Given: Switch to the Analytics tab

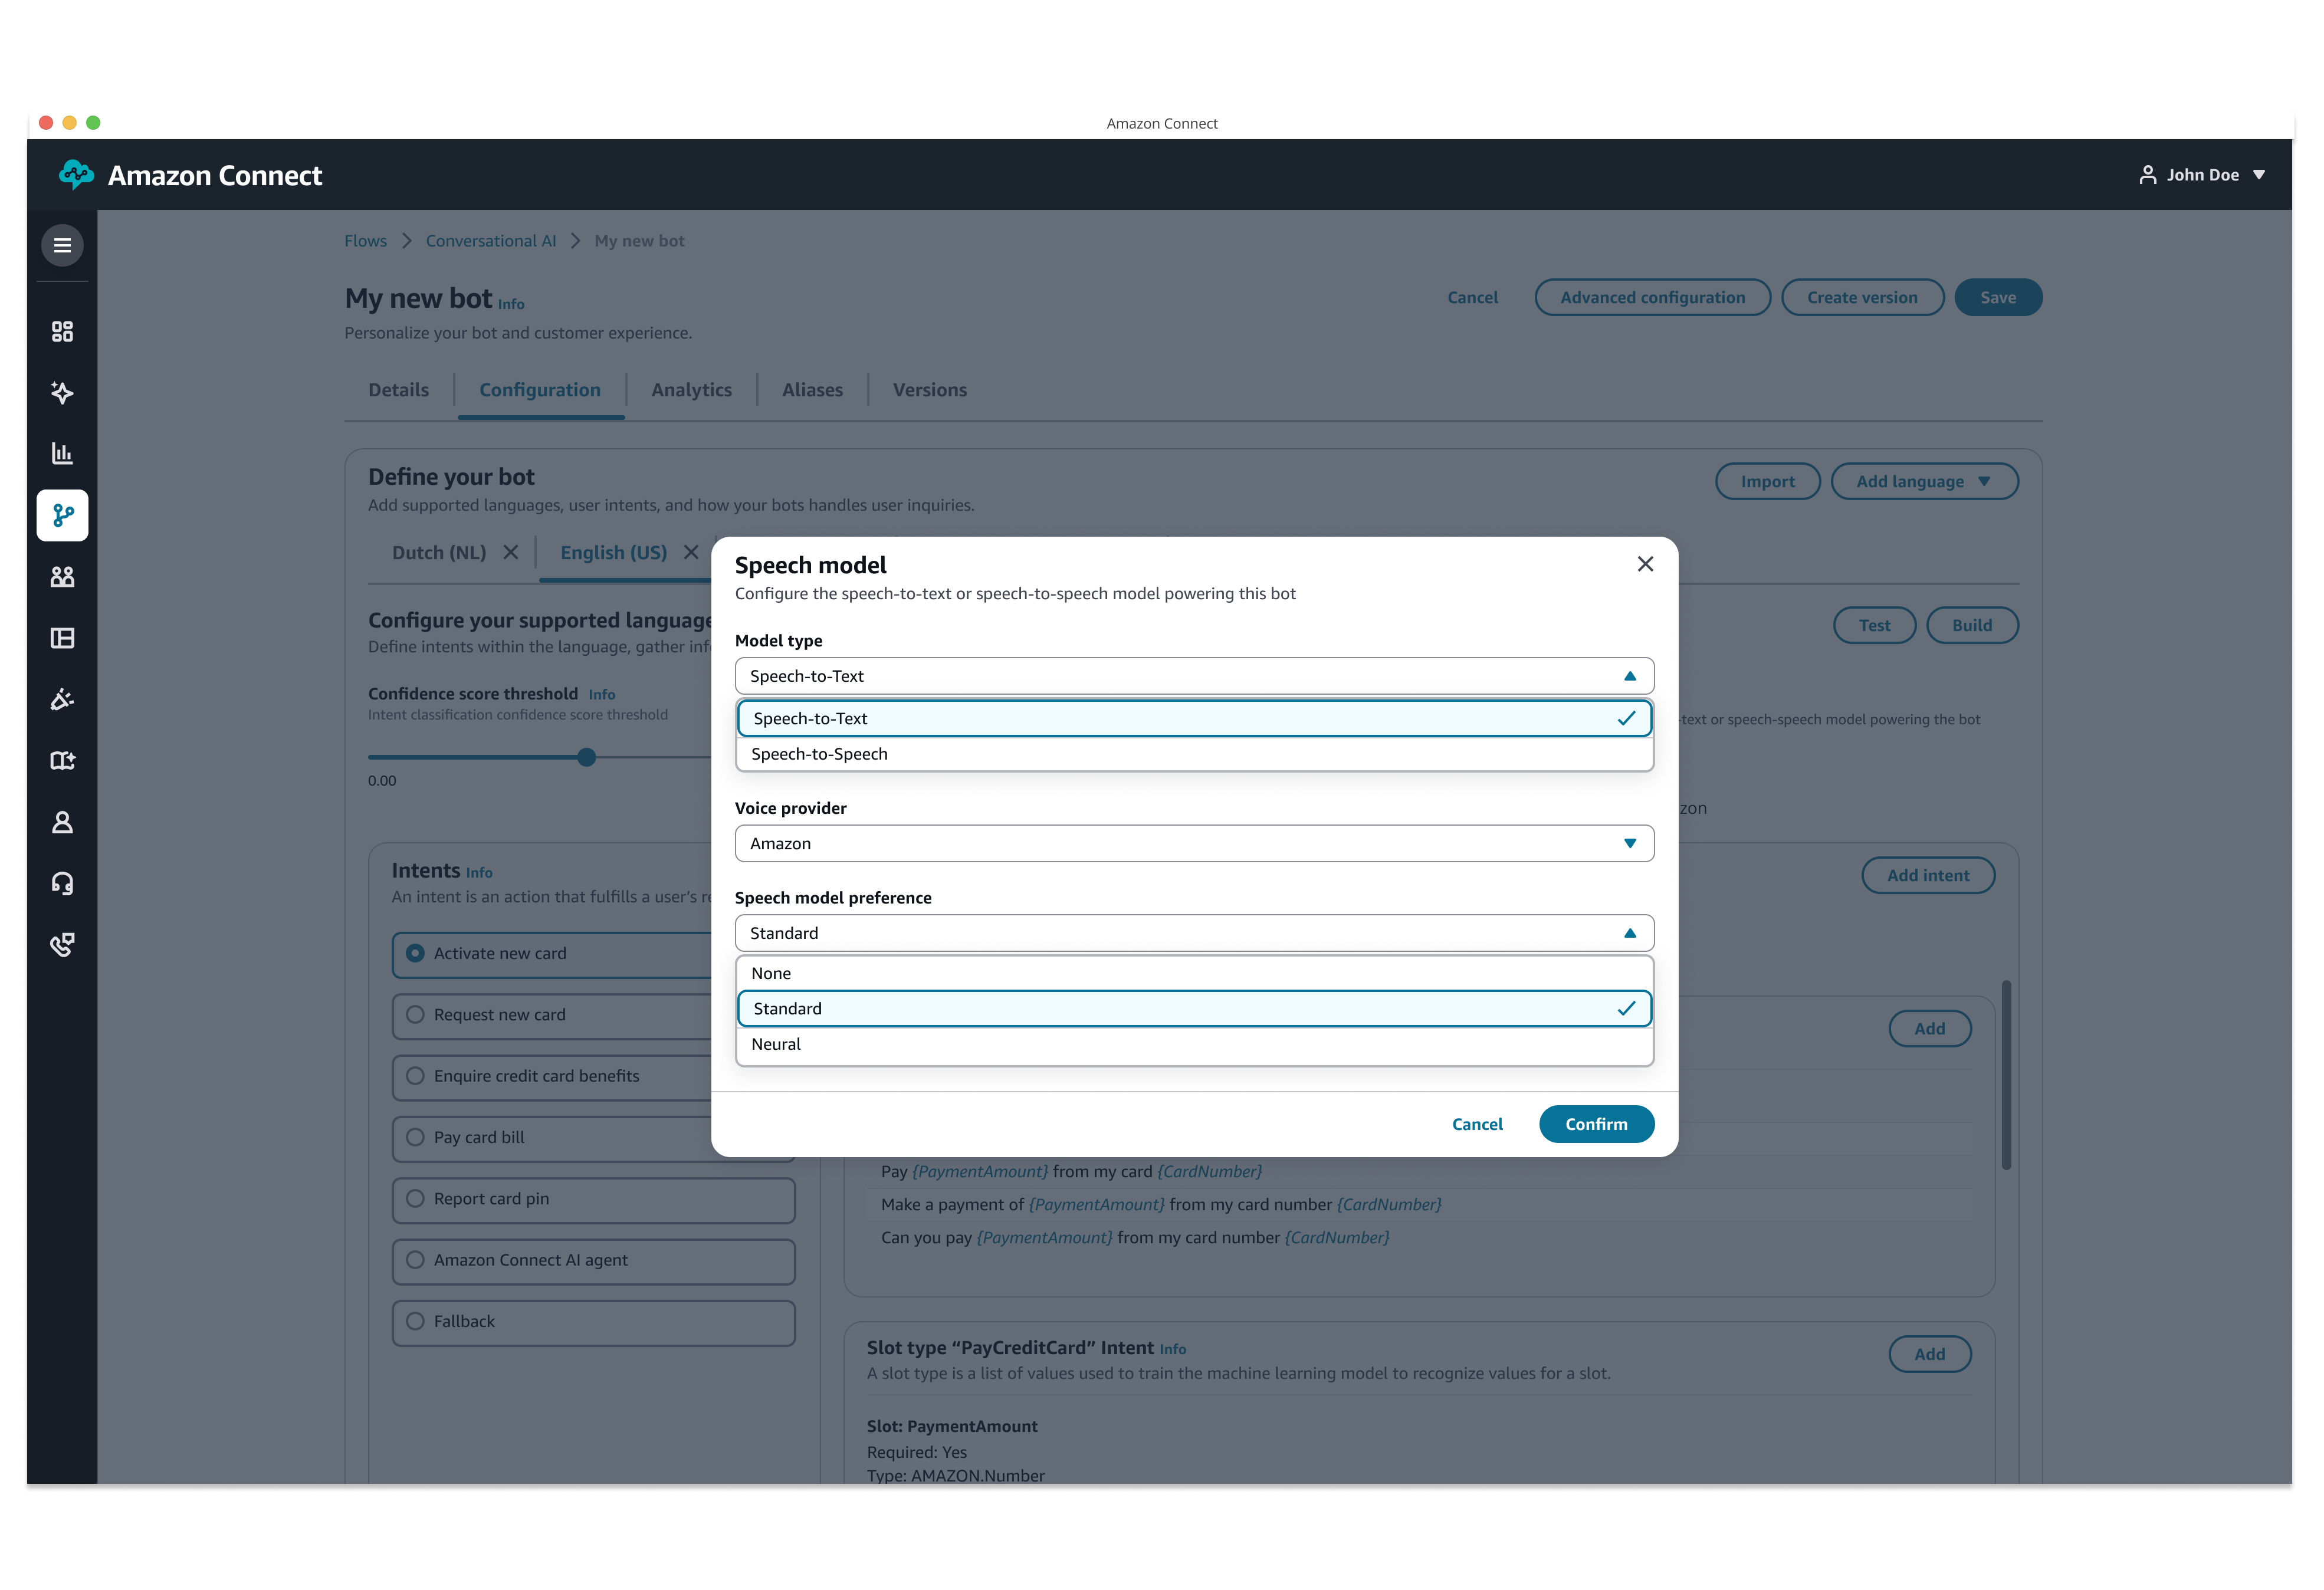Looking at the screenshot, I should pos(691,390).
